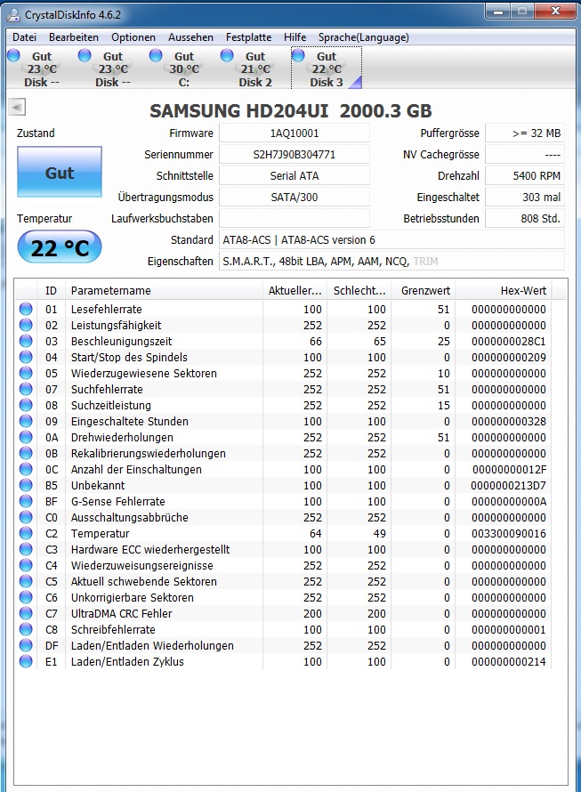Image resolution: width=581 pixels, height=792 pixels.
Task: Click the Betriebsstunden field 808 Std.
Action: pos(525,219)
